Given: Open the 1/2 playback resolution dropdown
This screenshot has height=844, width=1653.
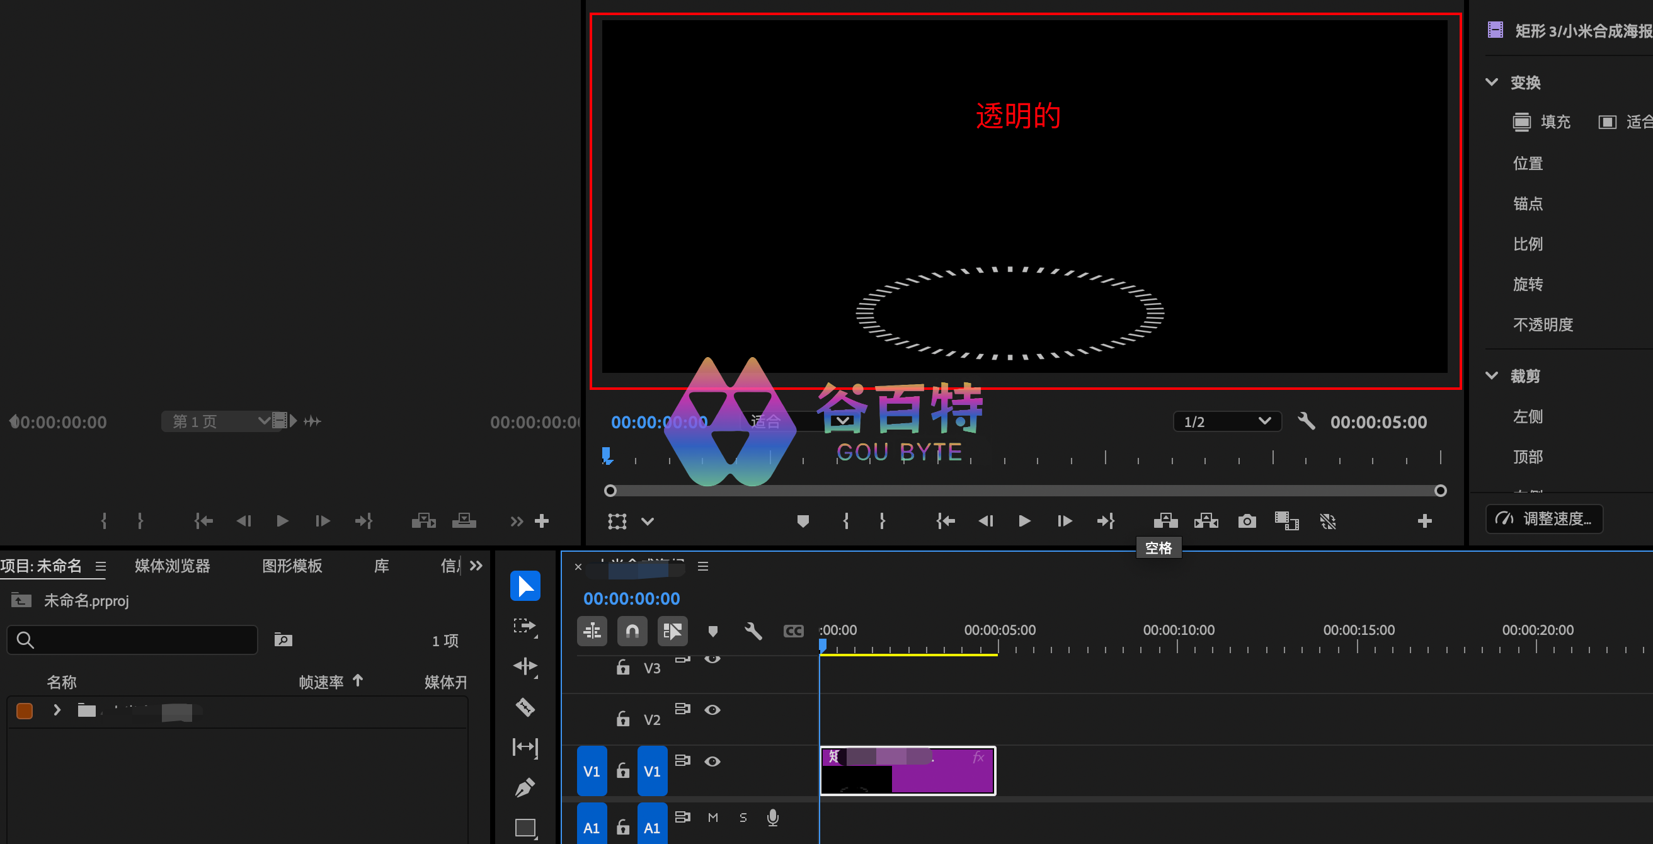Looking at the screenshot, I should pos(1227,421).
